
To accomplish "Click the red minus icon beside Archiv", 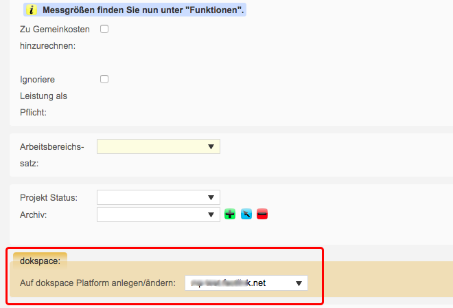I will coord(262,215).
